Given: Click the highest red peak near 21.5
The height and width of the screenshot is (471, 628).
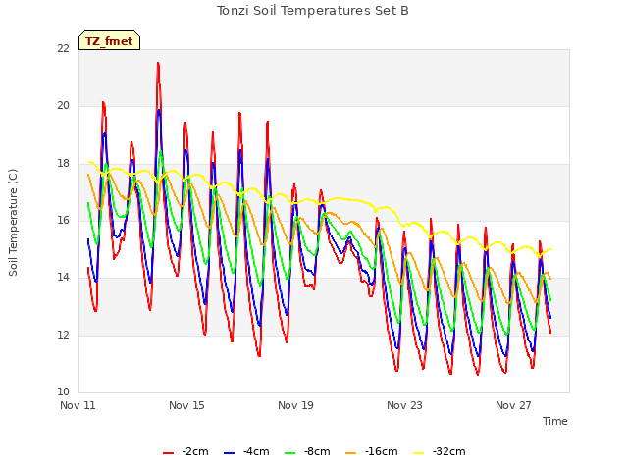Looking at the screenshot, I should click(158, 63).
